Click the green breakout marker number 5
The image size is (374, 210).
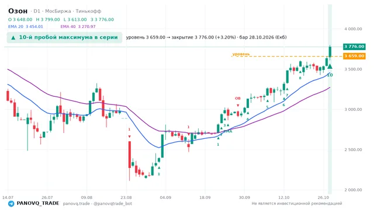coord(267,107)
